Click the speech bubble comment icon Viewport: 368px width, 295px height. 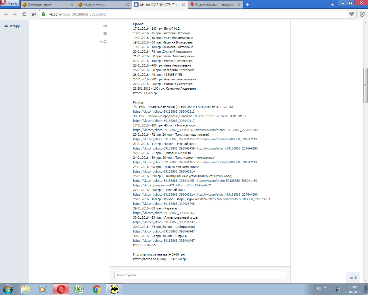(x=105, y=34)
